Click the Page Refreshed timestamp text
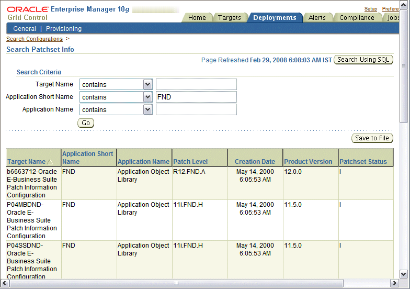This screenshot has width=410, height=289. click(267, 60)
